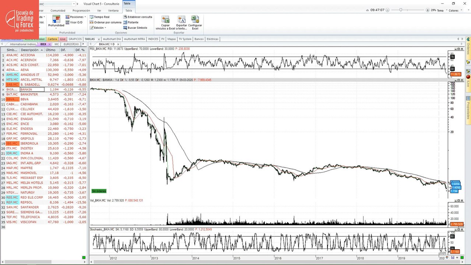
Task: Open the FX workspace tab
Action: coord(163,39)
